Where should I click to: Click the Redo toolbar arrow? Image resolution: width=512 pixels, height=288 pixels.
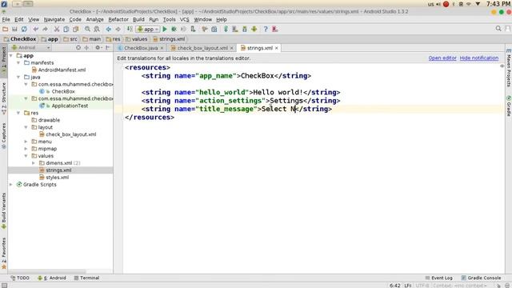point(45,29)
